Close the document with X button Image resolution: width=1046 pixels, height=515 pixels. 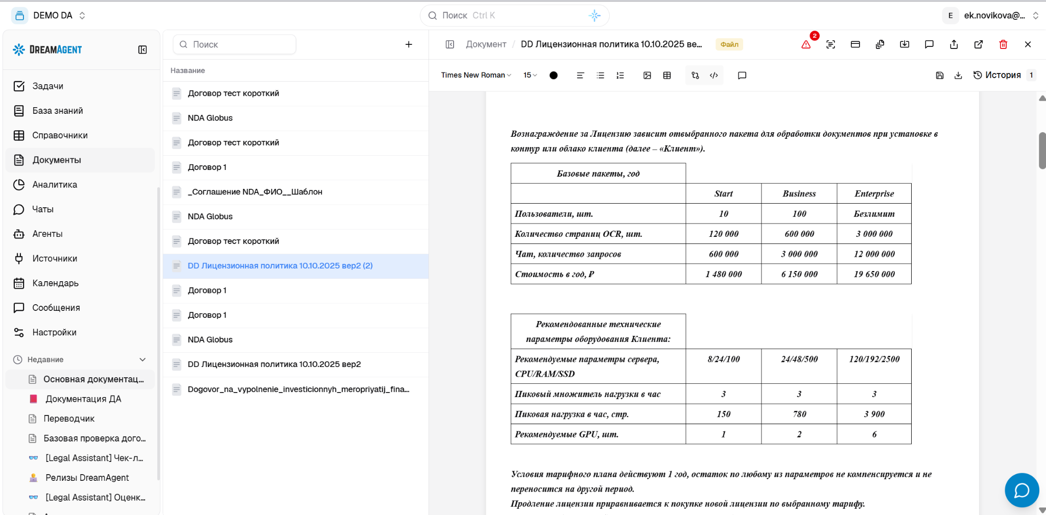1028,44
